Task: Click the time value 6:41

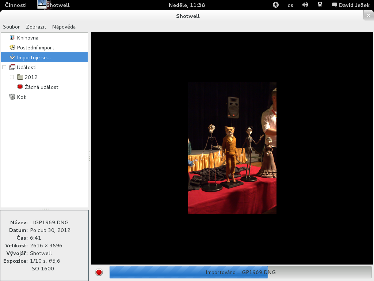Action: pos(35,238)
